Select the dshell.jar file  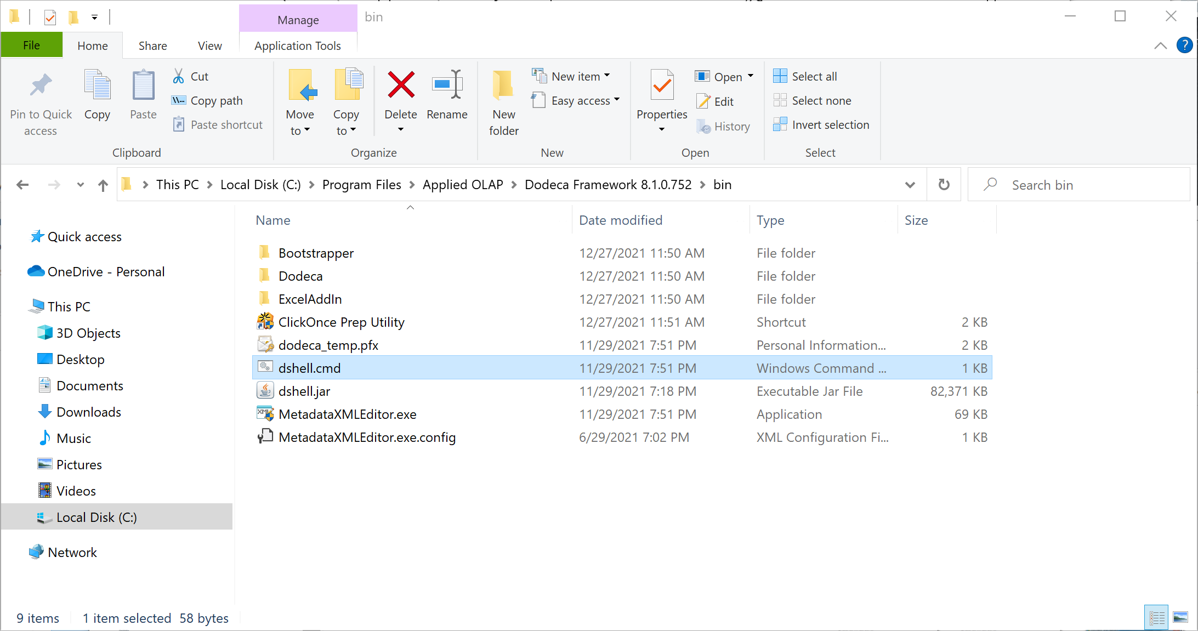(x=622, y=391)
